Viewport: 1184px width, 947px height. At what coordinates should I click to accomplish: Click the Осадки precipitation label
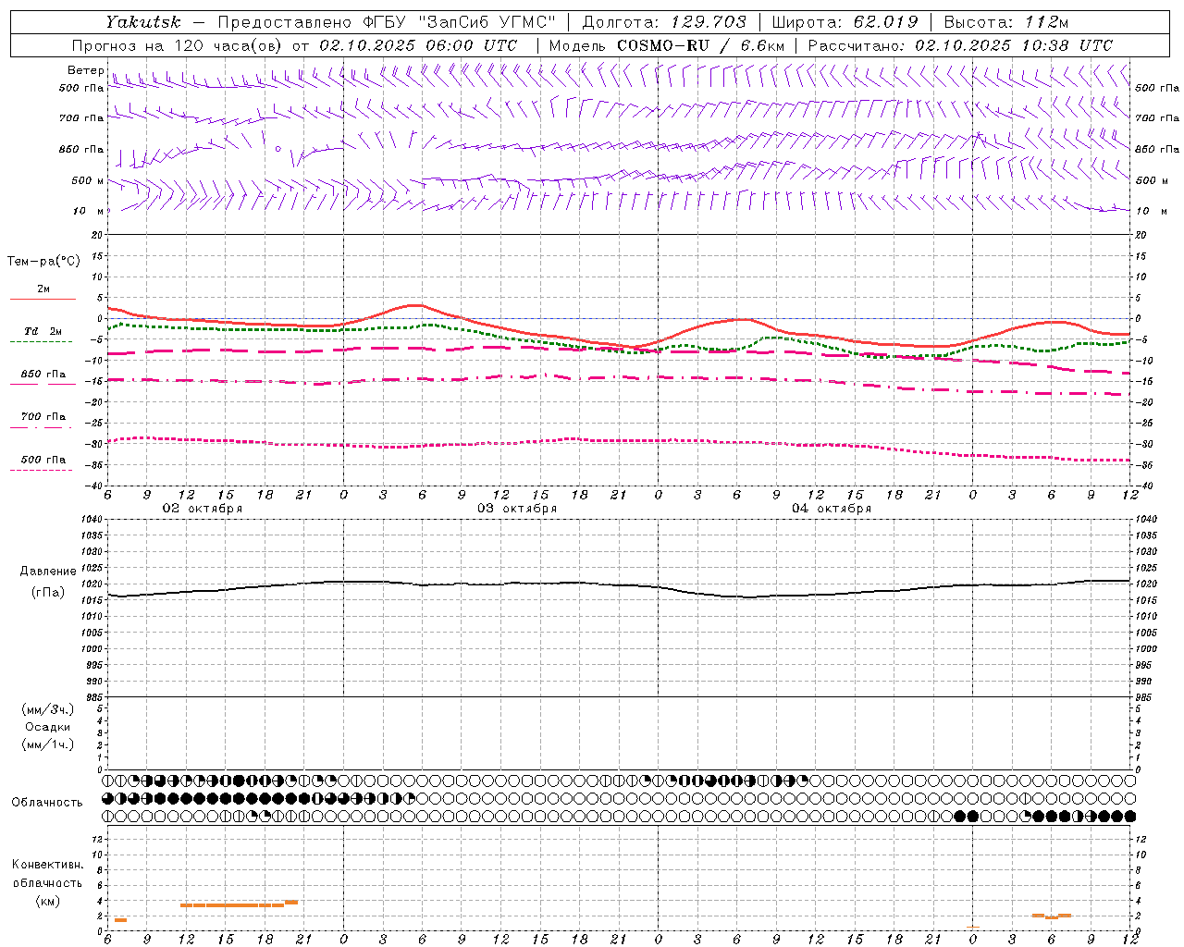[x=48, y=727]
